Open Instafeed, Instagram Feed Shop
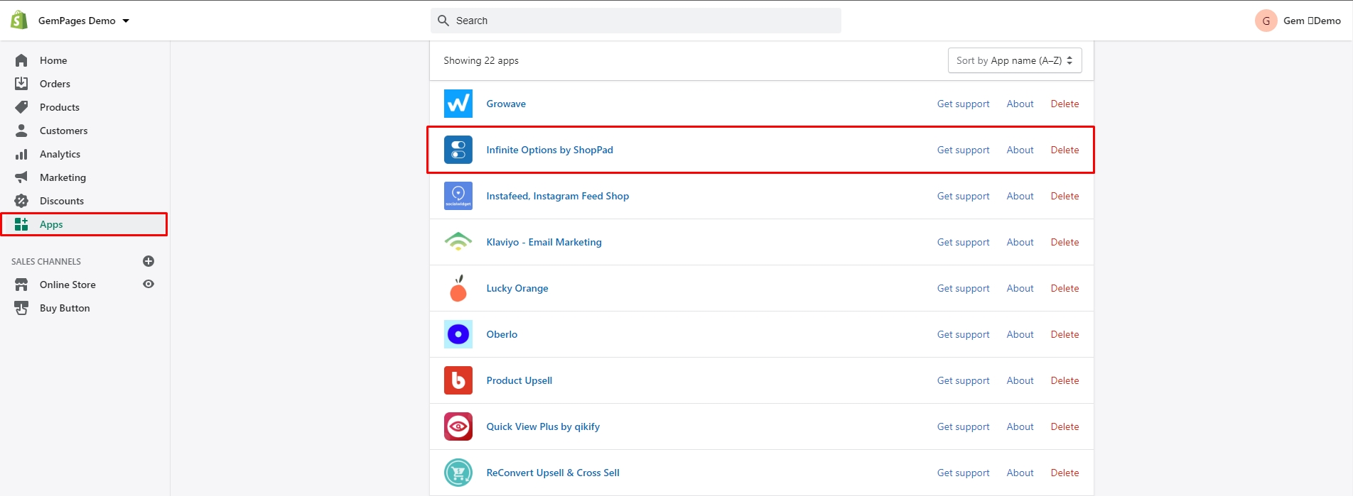Image resolution: width=1353 pixels, height=496 pixels. [557, 196]
